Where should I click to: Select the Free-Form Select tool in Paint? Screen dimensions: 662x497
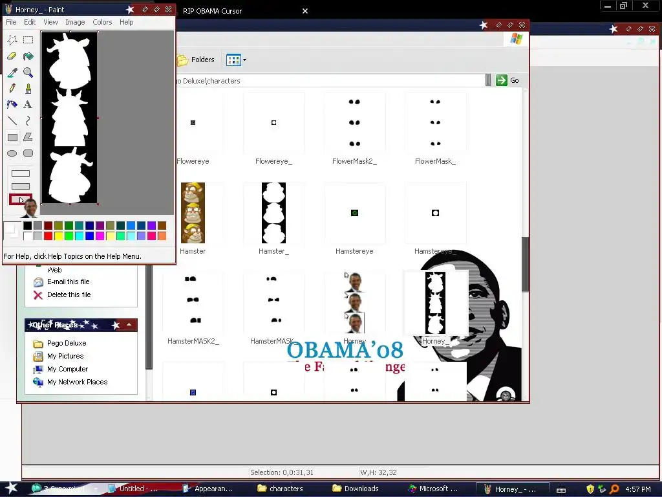pos(12,39)
